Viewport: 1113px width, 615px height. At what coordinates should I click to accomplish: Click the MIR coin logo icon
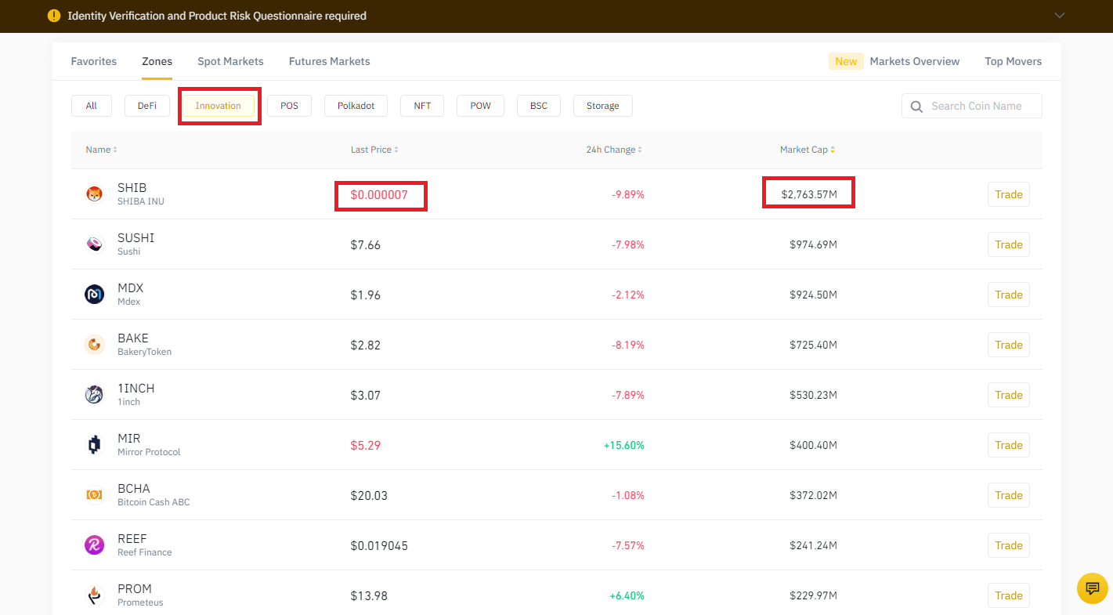(x=94, y=445)
